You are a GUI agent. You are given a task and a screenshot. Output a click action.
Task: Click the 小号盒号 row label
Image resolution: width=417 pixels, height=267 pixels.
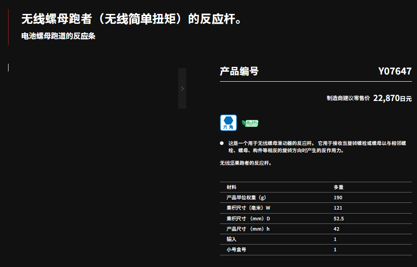click(x=236, y=249)
